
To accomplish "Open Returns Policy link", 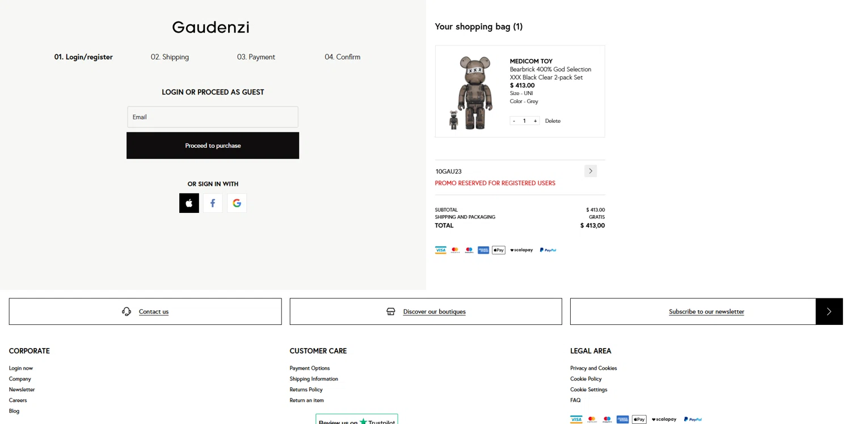I will (x=306, y=389).
